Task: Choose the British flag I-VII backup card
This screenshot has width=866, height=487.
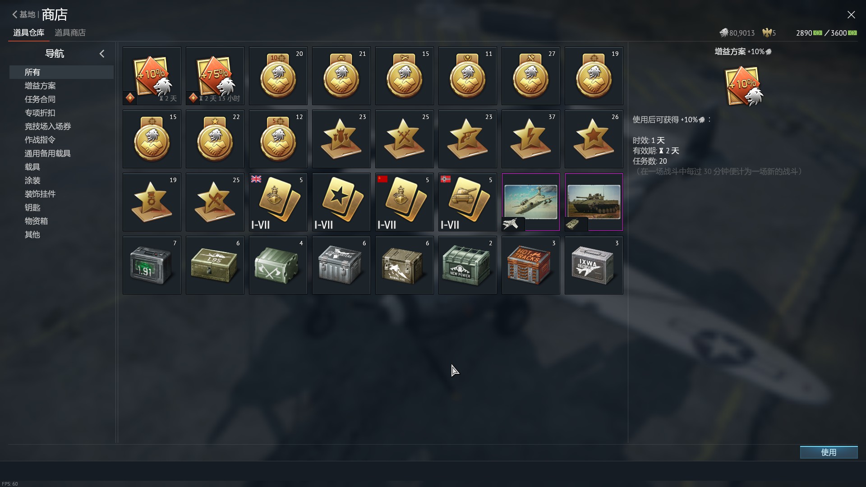Action: 278,202
